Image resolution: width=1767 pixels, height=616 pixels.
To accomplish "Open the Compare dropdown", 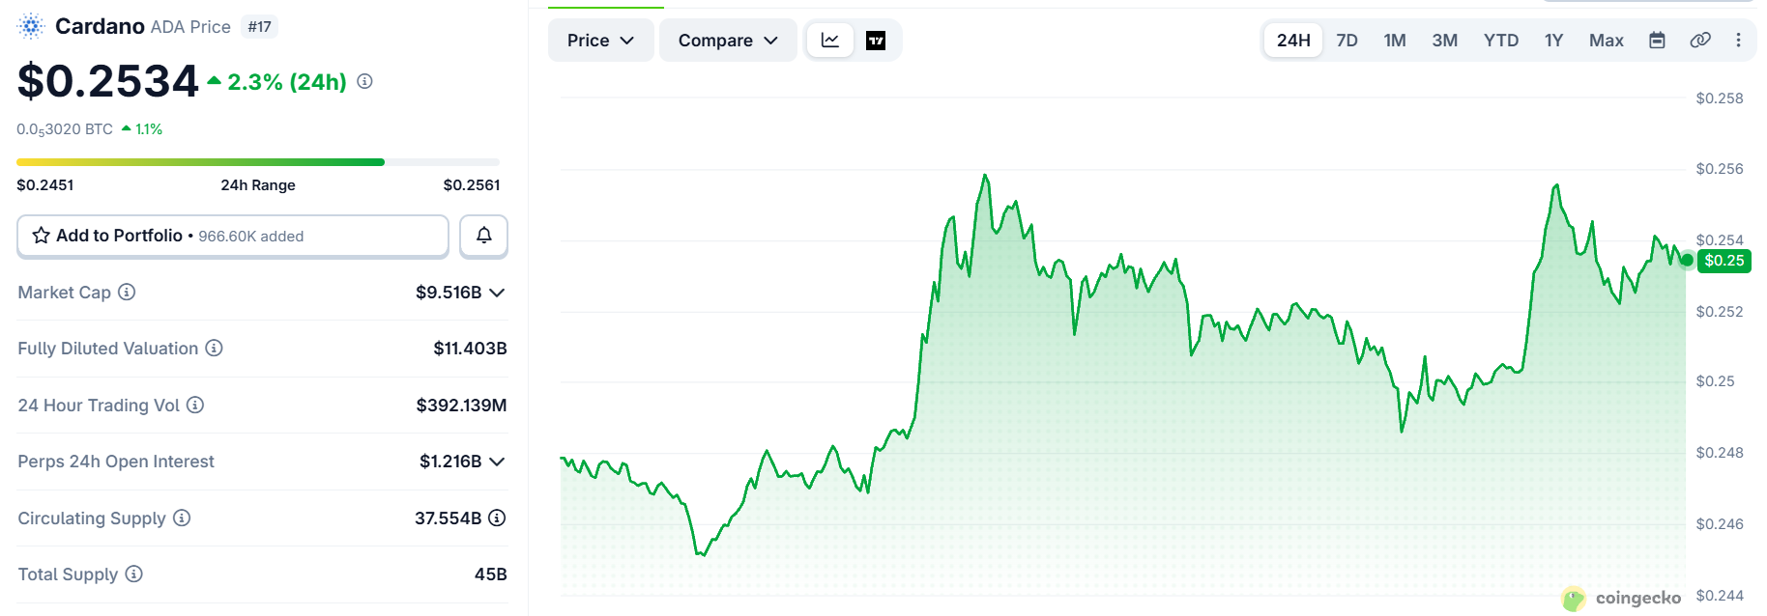I will click(728, 40).
